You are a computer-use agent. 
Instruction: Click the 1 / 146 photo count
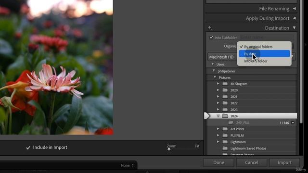point(284,123)
